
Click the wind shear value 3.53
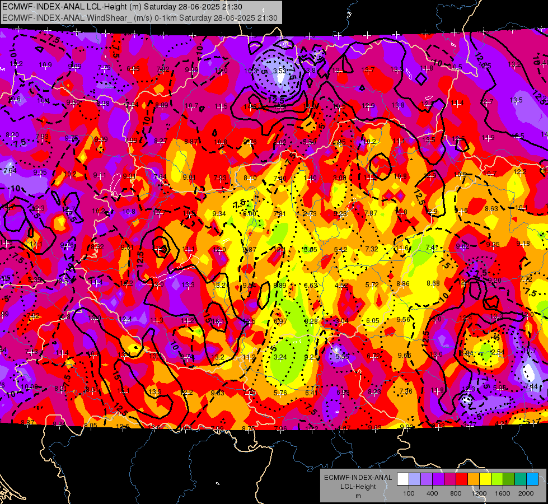(x=279, y=71)
